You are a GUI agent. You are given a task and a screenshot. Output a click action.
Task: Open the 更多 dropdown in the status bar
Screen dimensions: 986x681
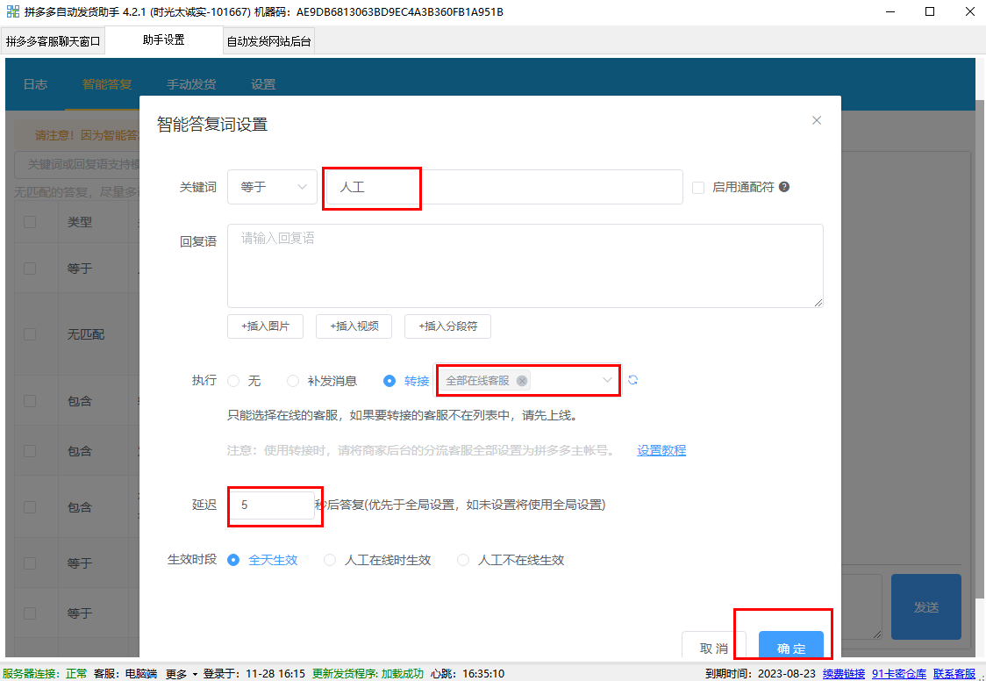point(181,673)
